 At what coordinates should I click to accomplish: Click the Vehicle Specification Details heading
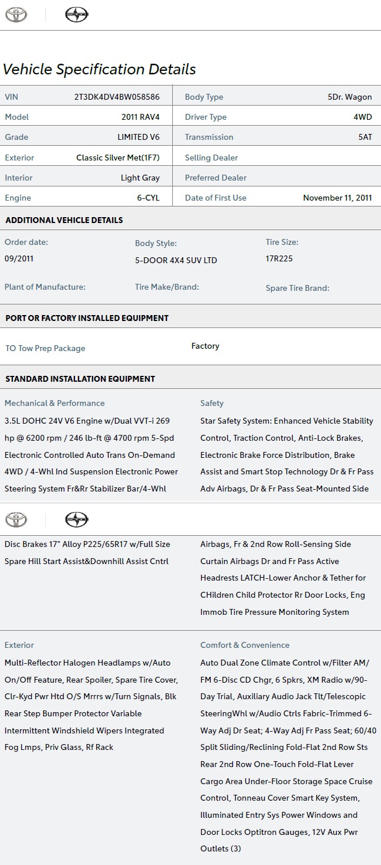(x=99, y=69)
